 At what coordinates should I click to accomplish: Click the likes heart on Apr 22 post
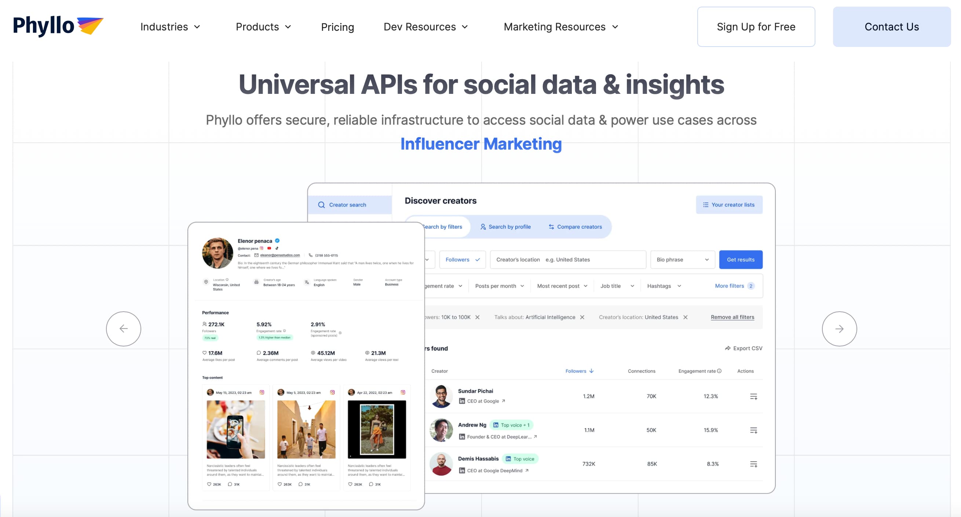(x=350, y=484)
